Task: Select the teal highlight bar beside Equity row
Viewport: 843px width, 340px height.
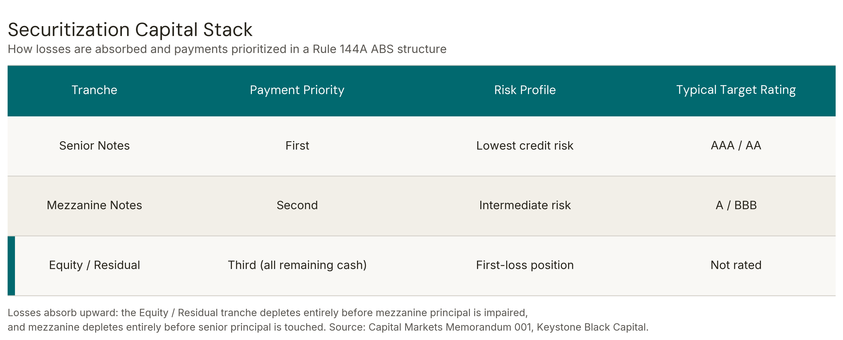Action: pos(11,266)
